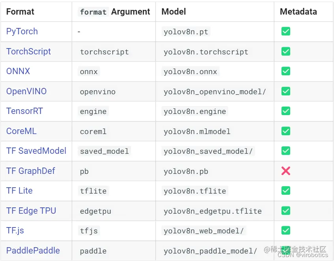Follow the TF Edge TPU link
This screenshot has width=334, height=261.
[x=31, y=211]
